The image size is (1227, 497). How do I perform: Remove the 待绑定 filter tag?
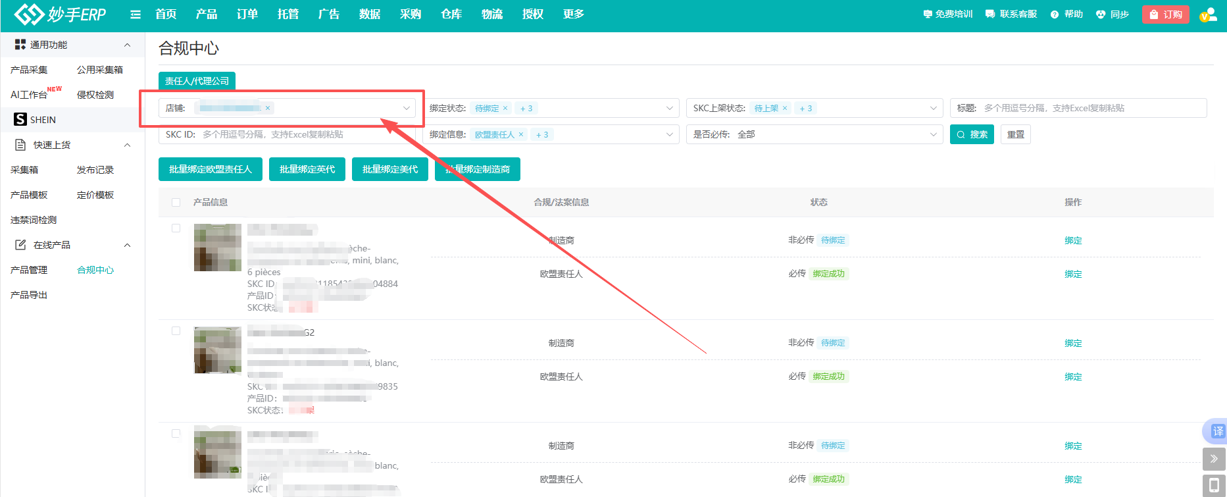[x=505, y=108]
